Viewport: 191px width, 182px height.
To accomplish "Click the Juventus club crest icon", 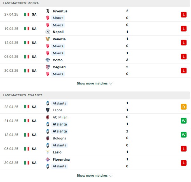I will [x=48, y=11].
